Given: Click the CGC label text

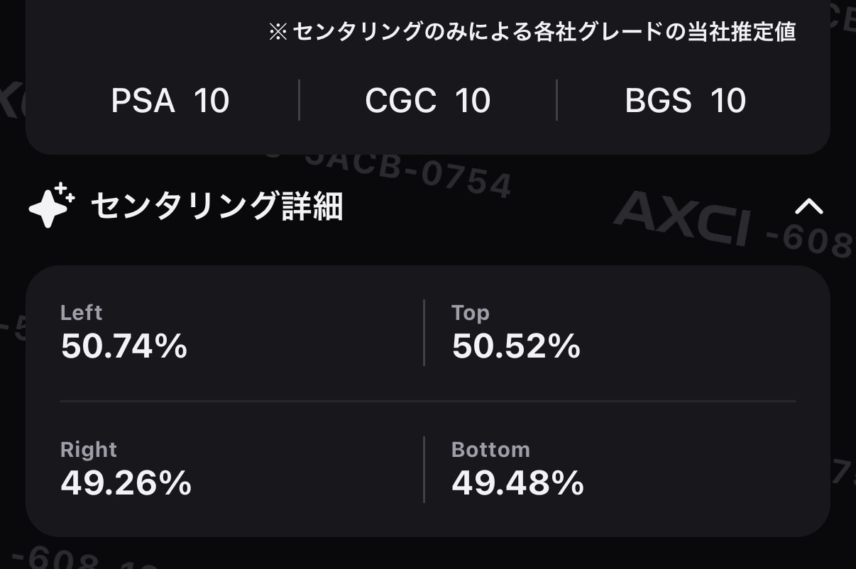Looking at the screenshot, I should 400,101.
